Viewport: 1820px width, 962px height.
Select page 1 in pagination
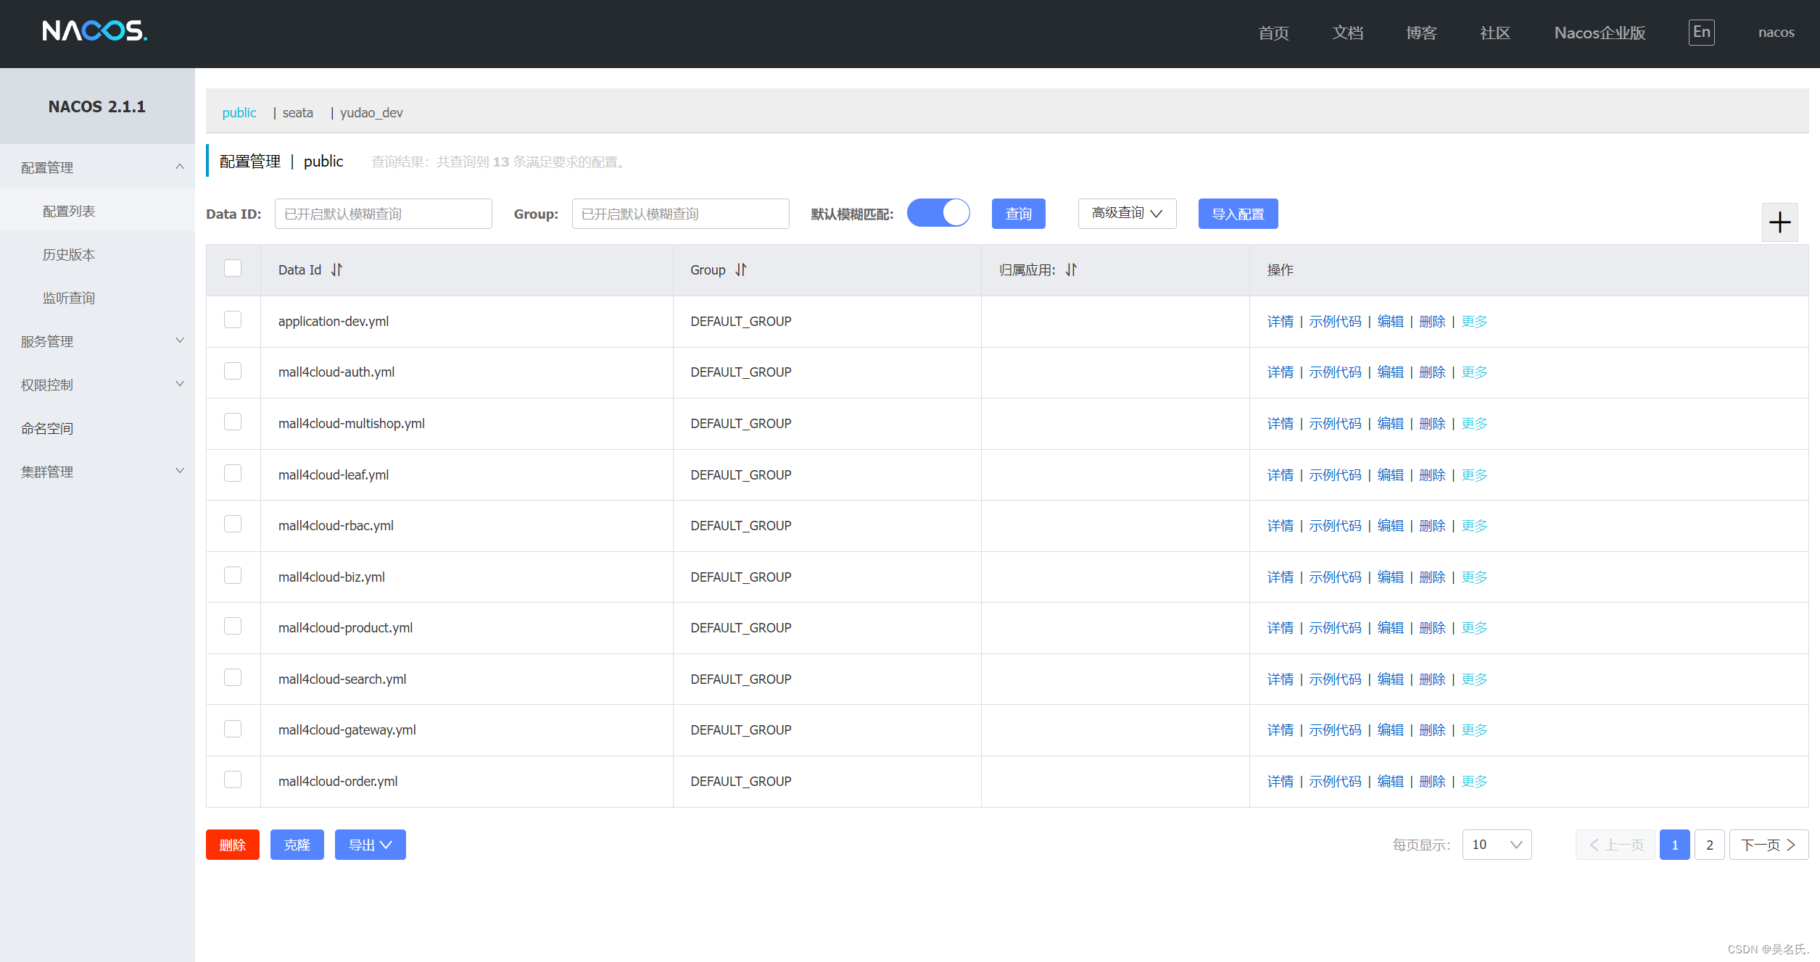pyautogui.click(x=1674, y=845)
